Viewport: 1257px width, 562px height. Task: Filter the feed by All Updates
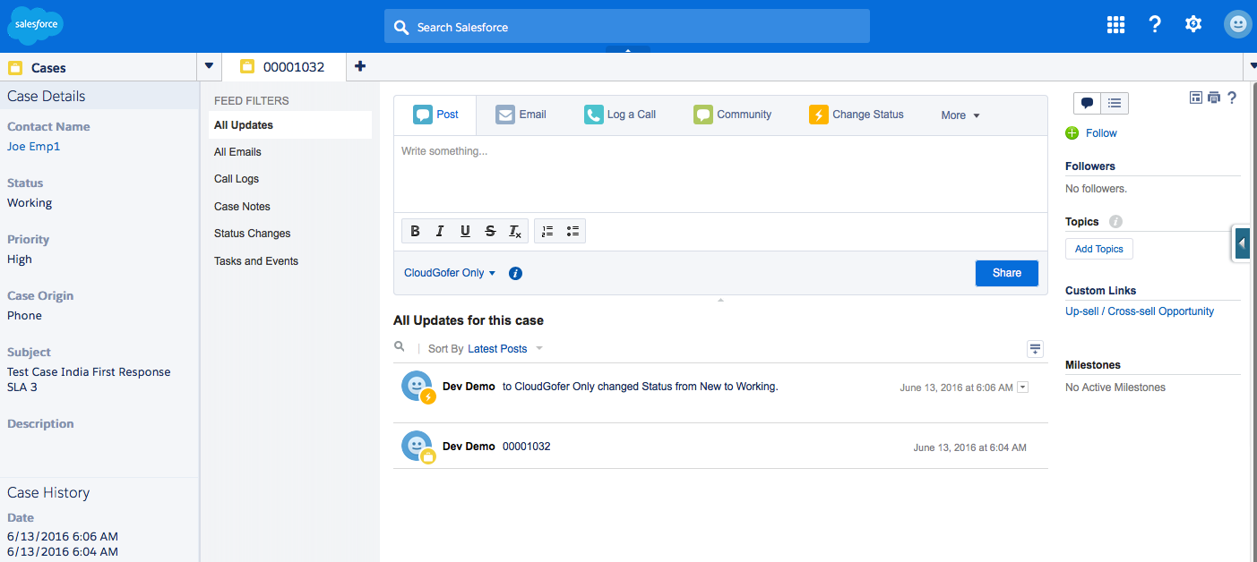(x=290, y=125)
